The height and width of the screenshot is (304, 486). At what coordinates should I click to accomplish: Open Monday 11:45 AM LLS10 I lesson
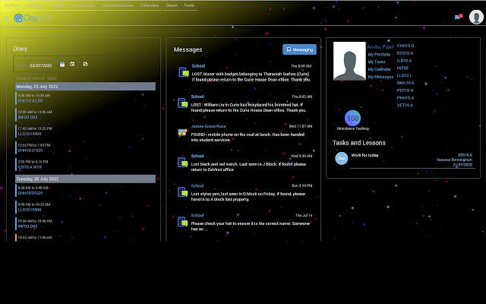[30, 134]
